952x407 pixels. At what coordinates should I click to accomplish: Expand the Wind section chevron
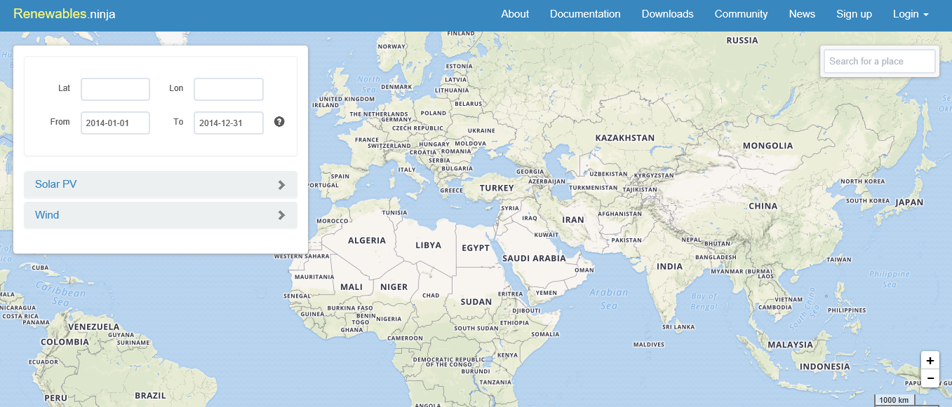click(x=281, y=215)
